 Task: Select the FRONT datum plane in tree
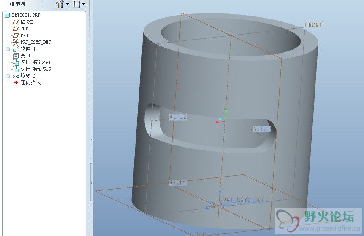(27, 35)
